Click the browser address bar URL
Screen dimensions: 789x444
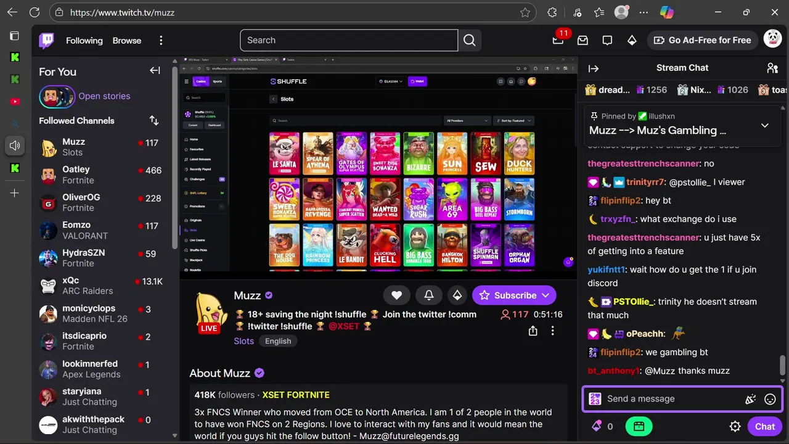point(122,12)
